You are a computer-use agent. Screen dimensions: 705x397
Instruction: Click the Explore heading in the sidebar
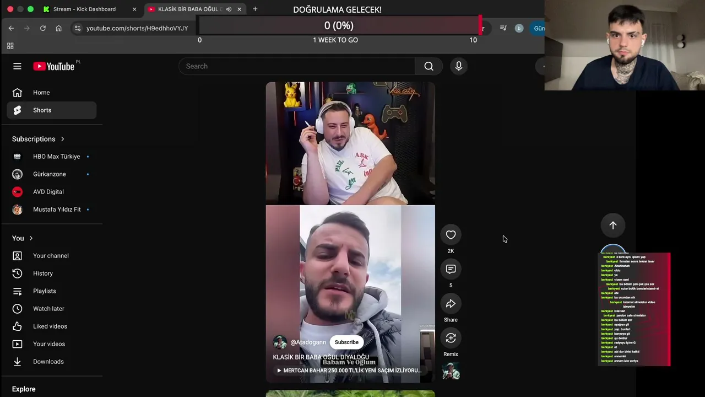24,389
